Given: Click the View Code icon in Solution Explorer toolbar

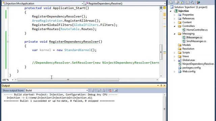Looking at the screenshot, I should [188, 2].
